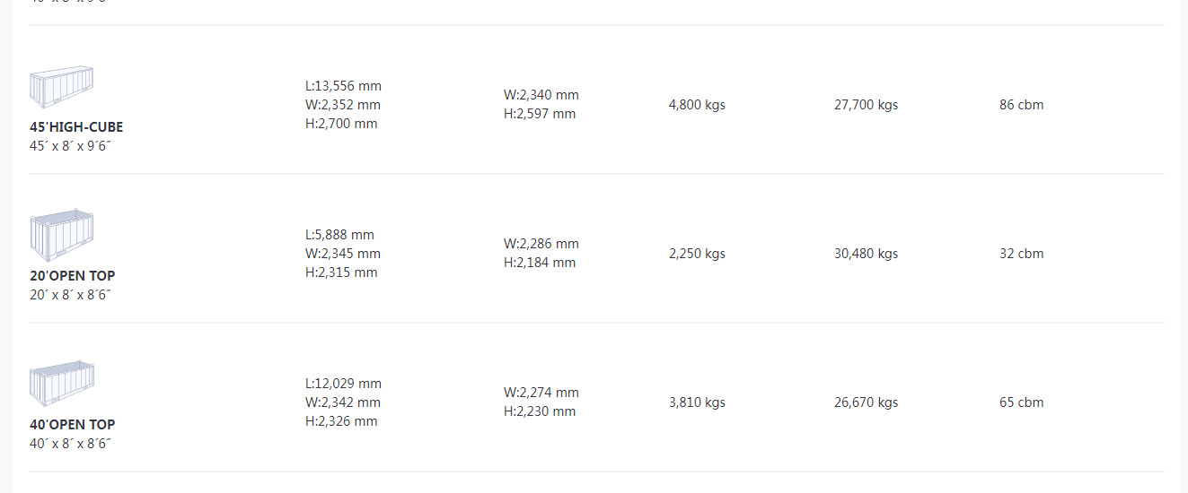Viewport: 1188px width, 493px height.
Task: Click the 40´ x 8´ x 8´6˝ dimensions subtitle
Action: click(x=70, y=443)
